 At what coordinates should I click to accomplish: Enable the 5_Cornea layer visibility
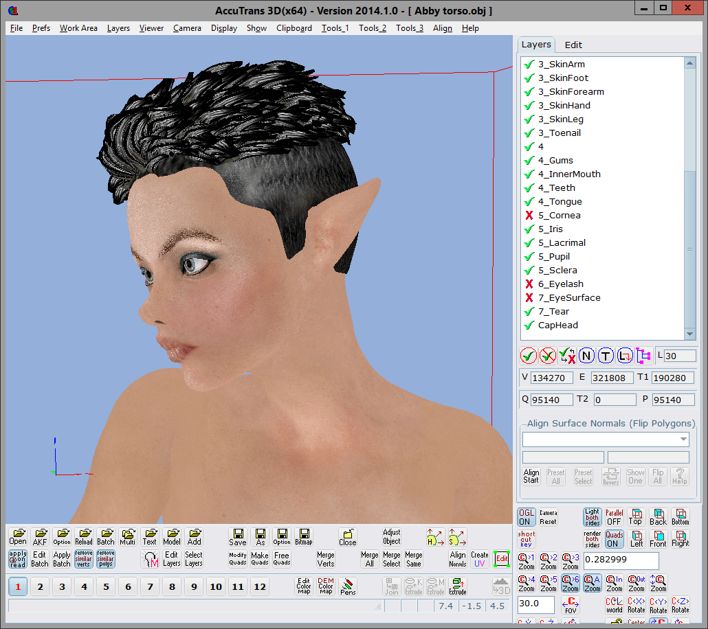point(529,216)
